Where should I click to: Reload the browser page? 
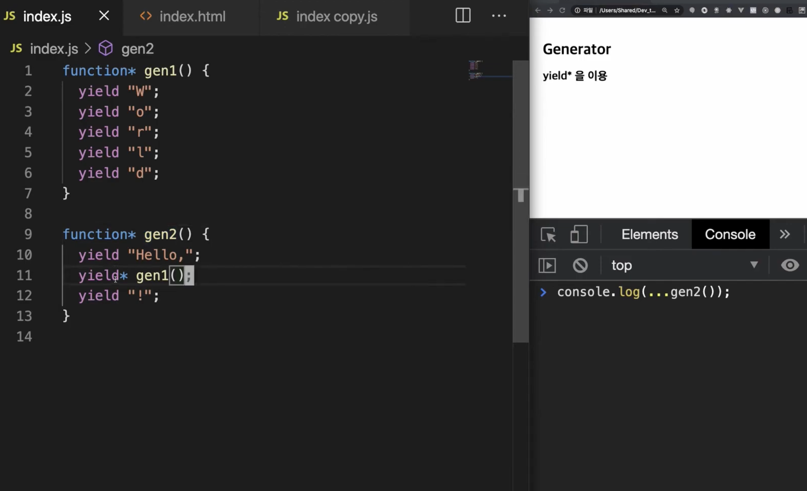point(562,11)
